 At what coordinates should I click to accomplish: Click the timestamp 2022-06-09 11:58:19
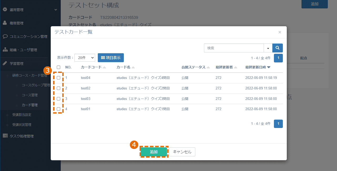[261, 78]
